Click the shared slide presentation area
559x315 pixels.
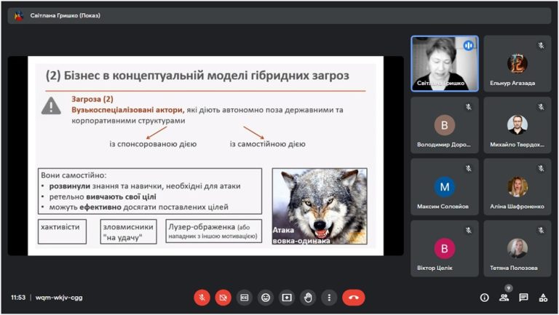206,156
